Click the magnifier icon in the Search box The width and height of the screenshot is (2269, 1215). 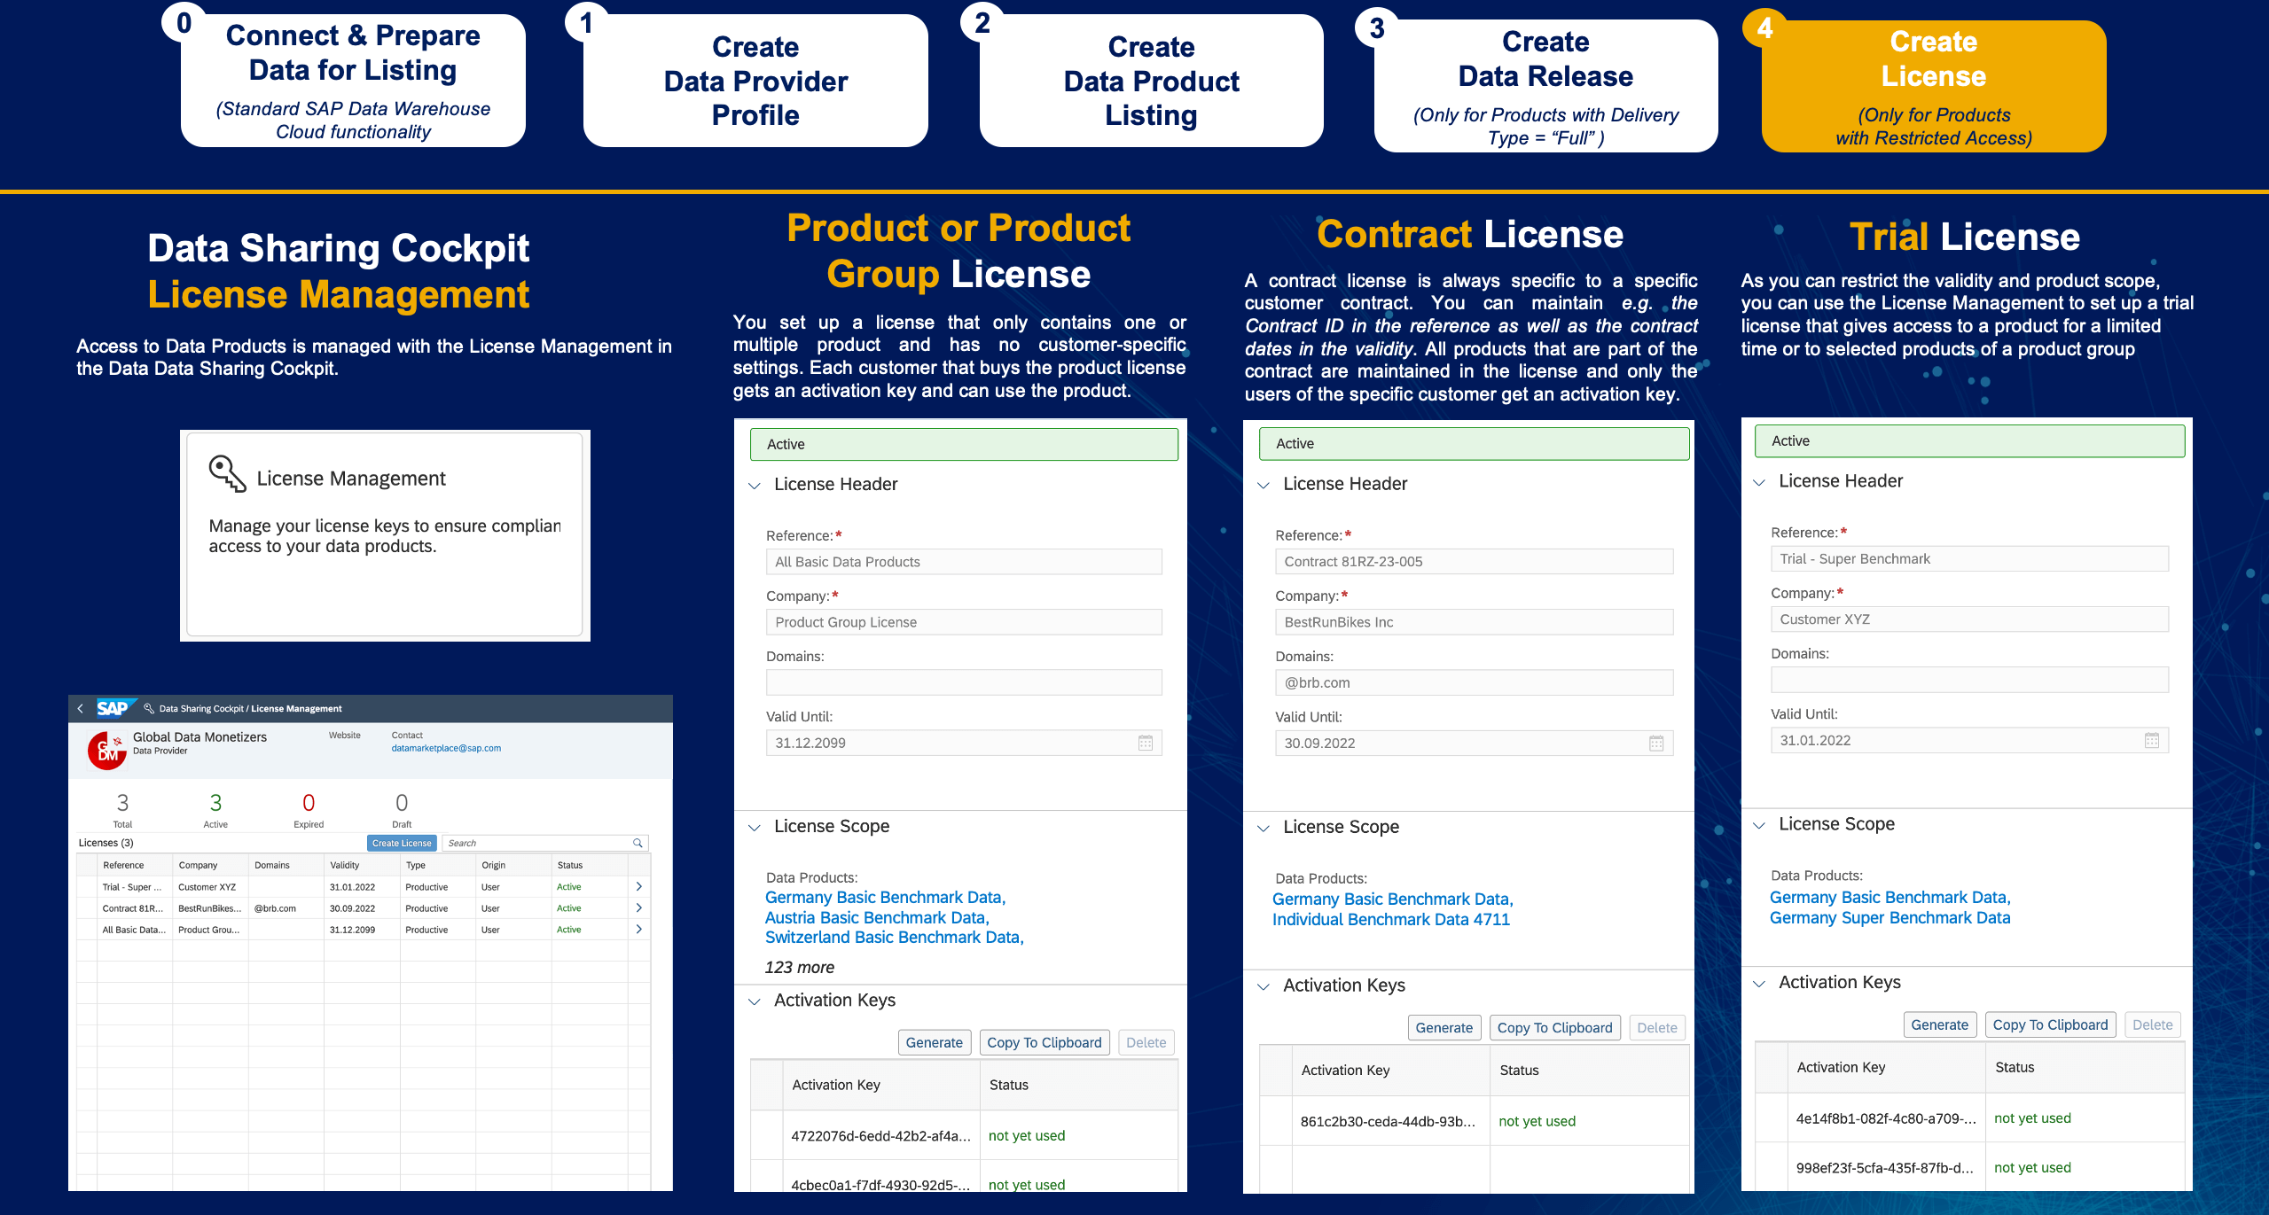[638, 843]
